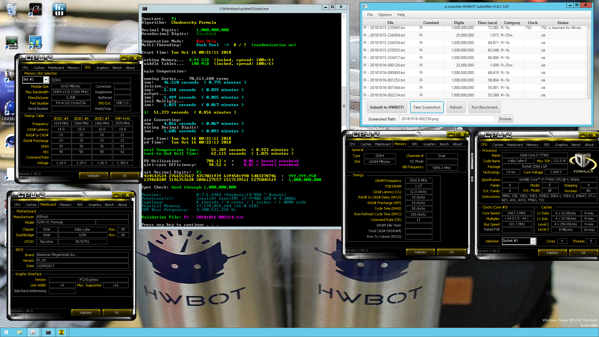This screenshot has width=599, height=337.
Task: Open the Recycle Bin desktop icon
Action: tap(12, 13)
